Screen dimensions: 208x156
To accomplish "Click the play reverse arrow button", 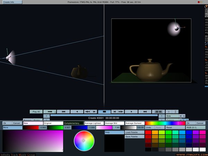I will click(77, 112).
